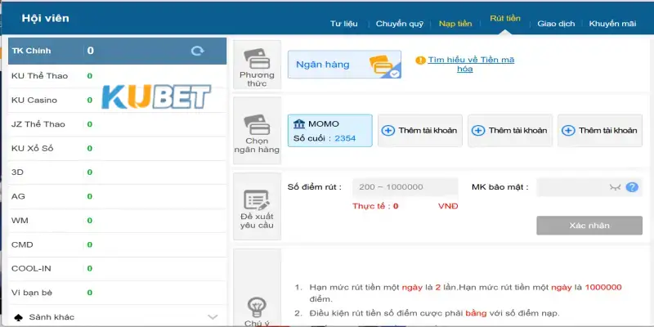
Task: Select the COOL-IN wallet row
Action: (x=117, y=269)
